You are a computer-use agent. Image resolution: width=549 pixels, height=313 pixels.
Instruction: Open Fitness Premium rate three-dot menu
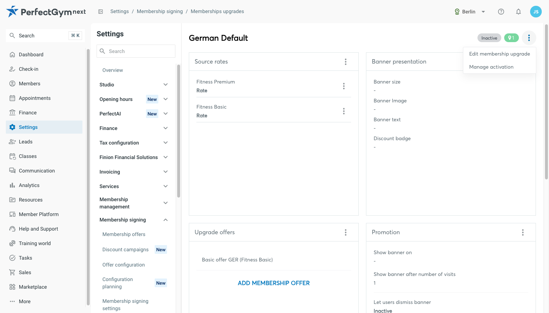[x=344, y=86]
